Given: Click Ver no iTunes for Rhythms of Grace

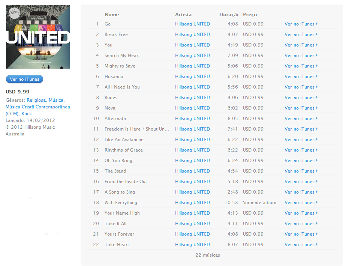Looking at the screenshot, I should pos(301,150).
